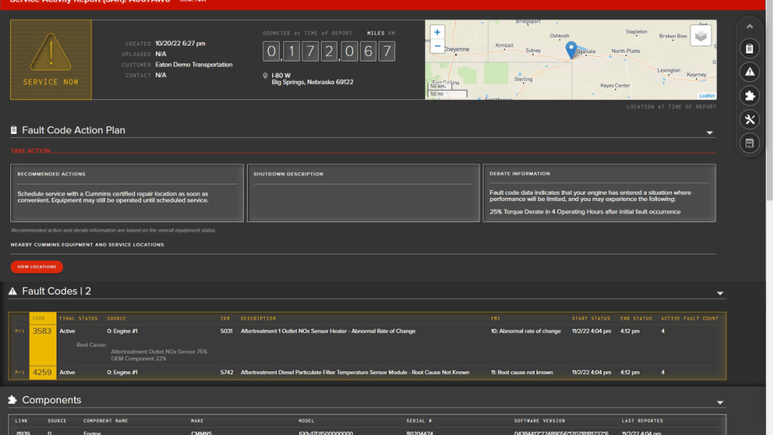The width and height of the screenshot is (773, 435).
Task: Click the save disk sidebar icon
Action: coord(749,143)
